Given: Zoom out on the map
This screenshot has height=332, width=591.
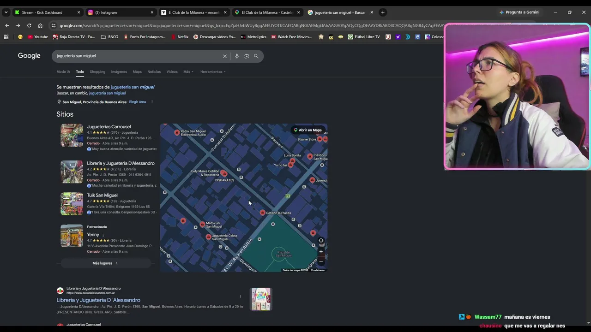Looking at the screenshot, I should pos(321,261).
